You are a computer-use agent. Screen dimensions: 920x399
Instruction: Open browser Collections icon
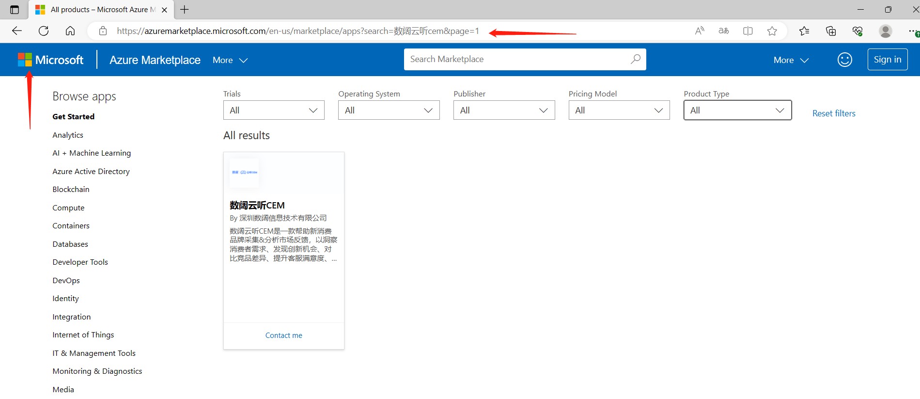(x=831, y=31)
